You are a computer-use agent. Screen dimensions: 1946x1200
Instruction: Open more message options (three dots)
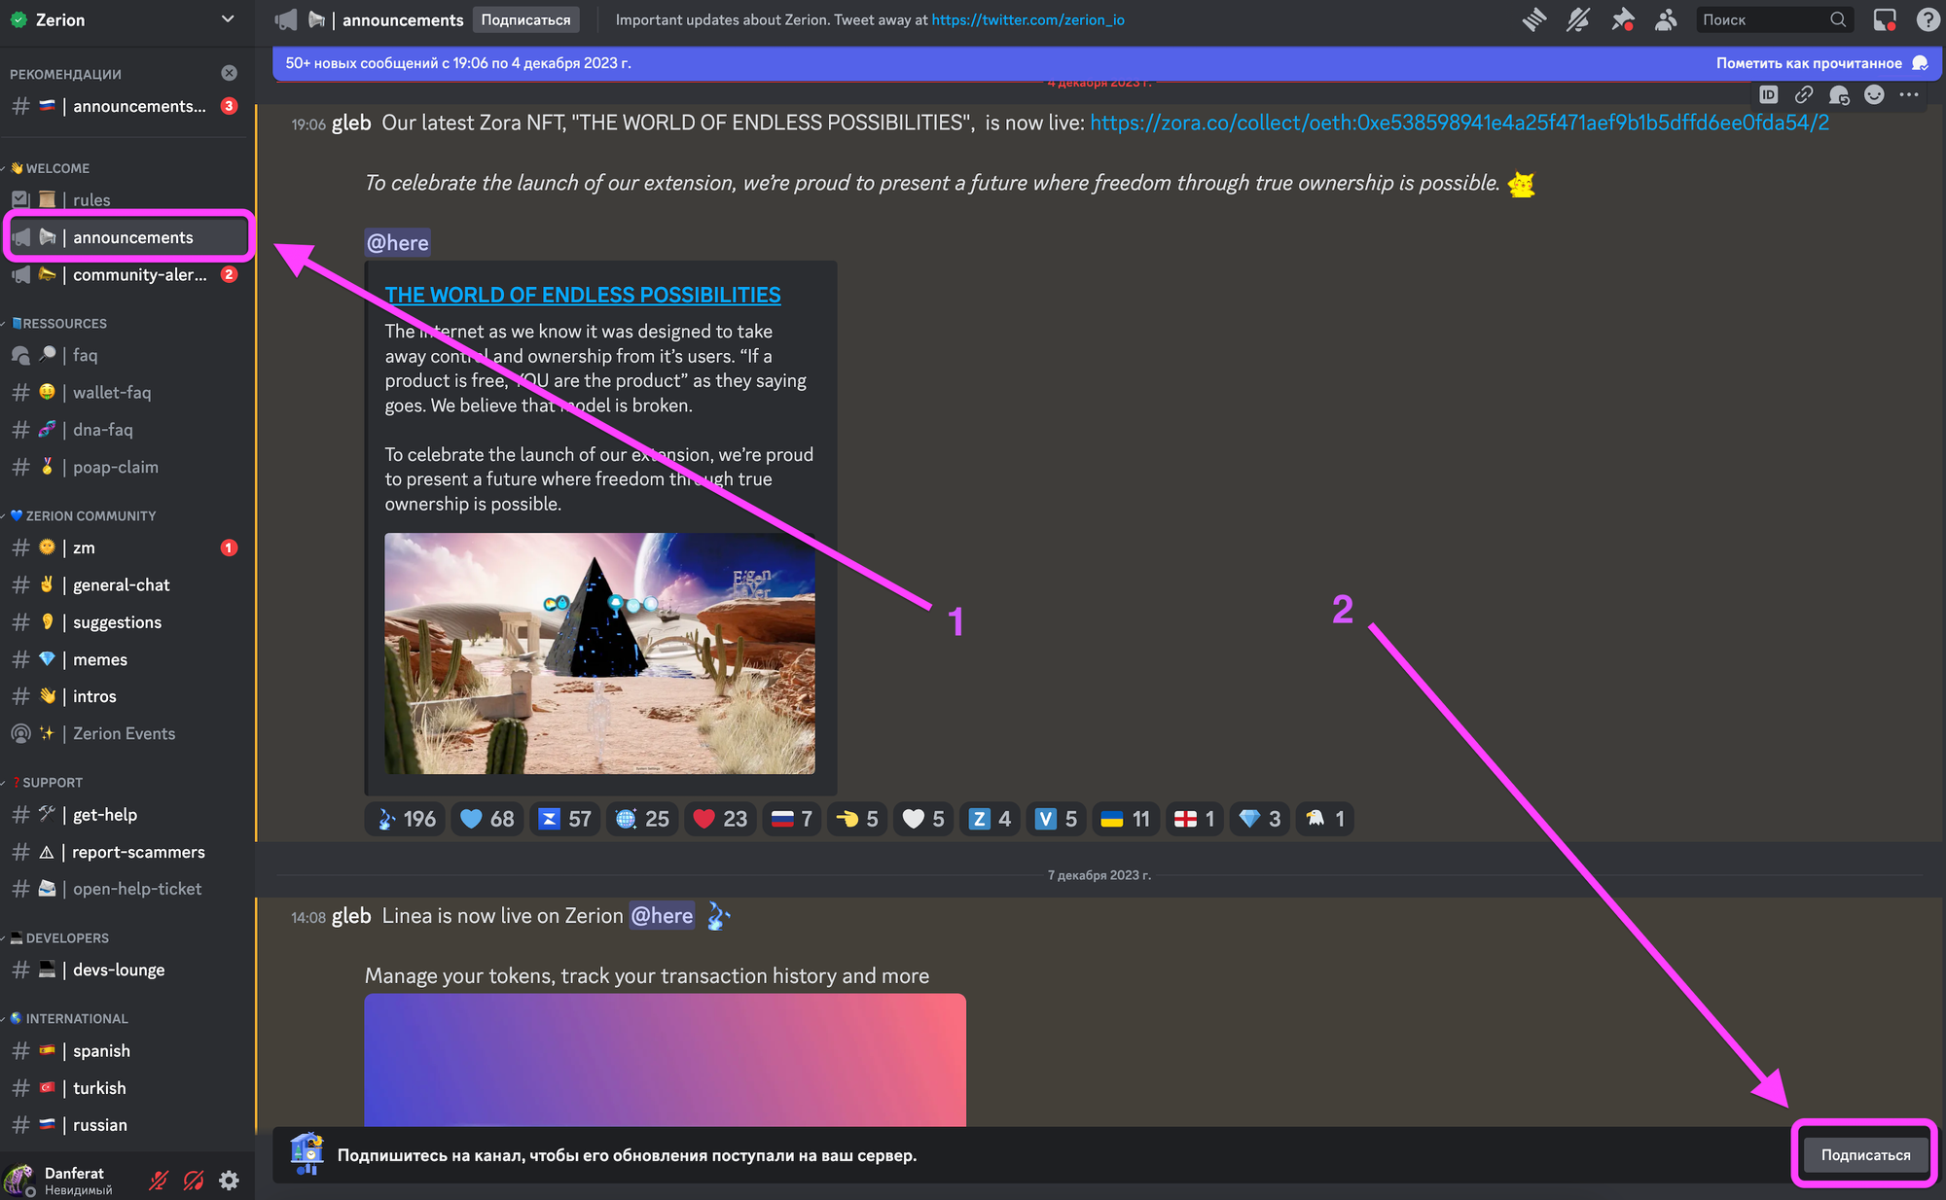tap(1909, 94)
